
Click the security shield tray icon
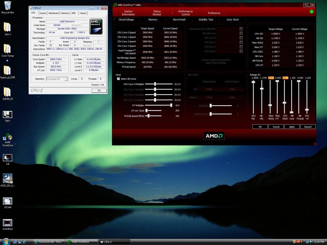coord(294,242)
